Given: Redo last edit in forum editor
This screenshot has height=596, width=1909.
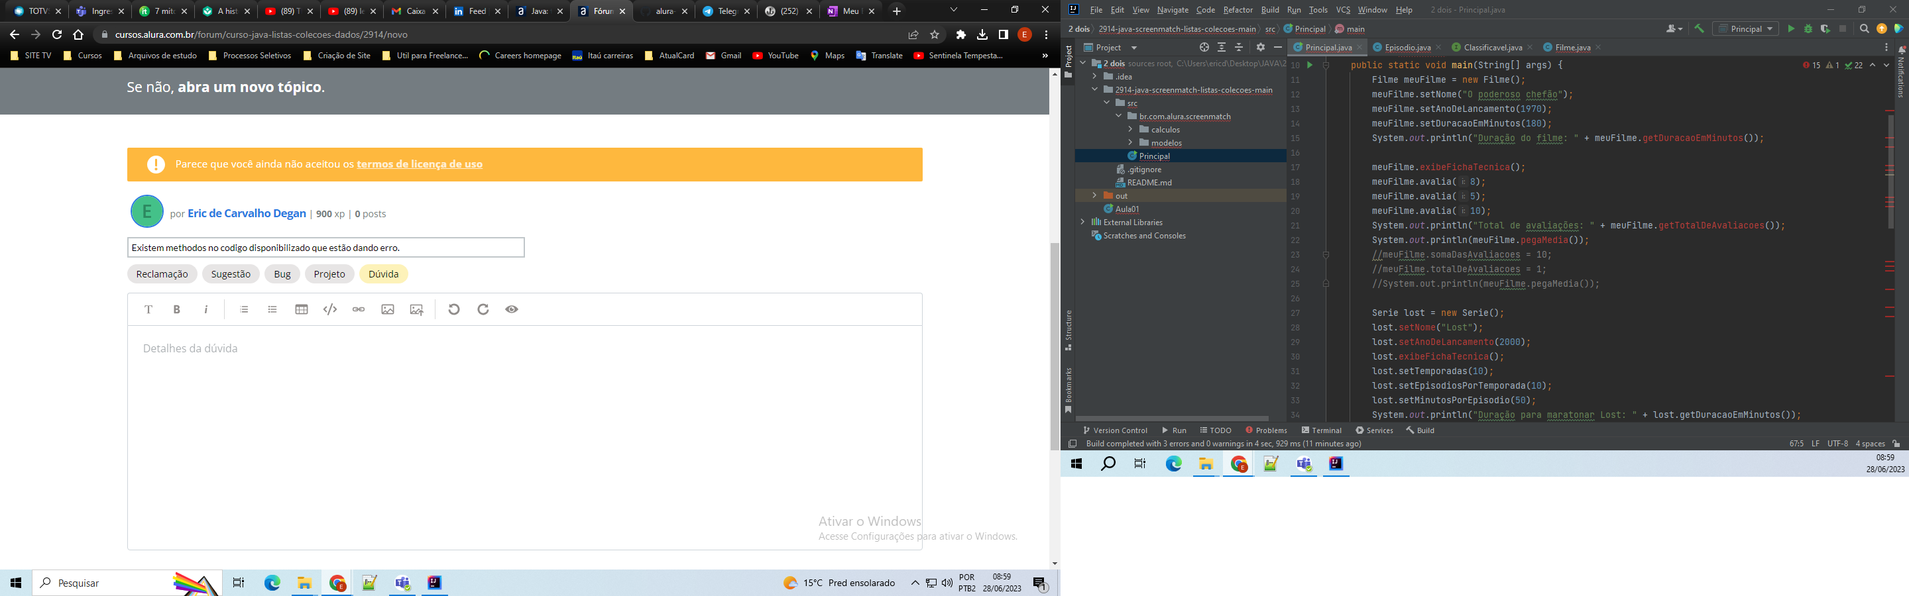Looking at the screenshot, I should 483,309.
